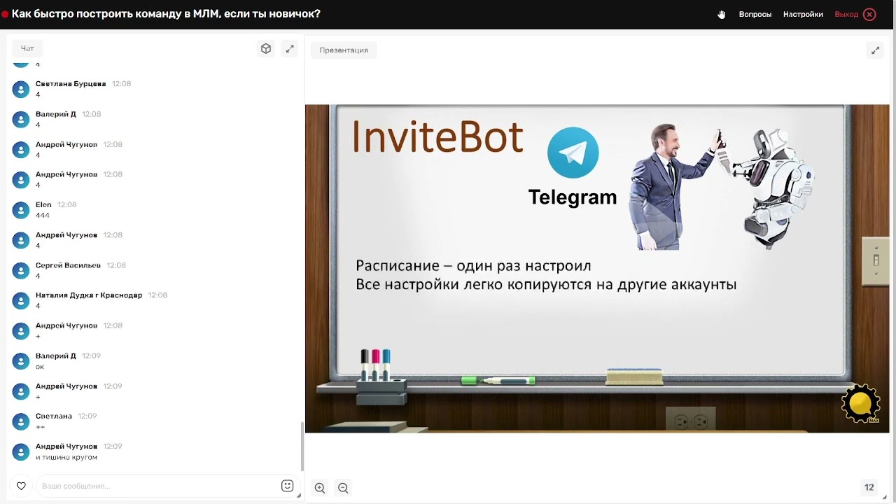Click avatar beside 'и тишина кругом' message

21,451
